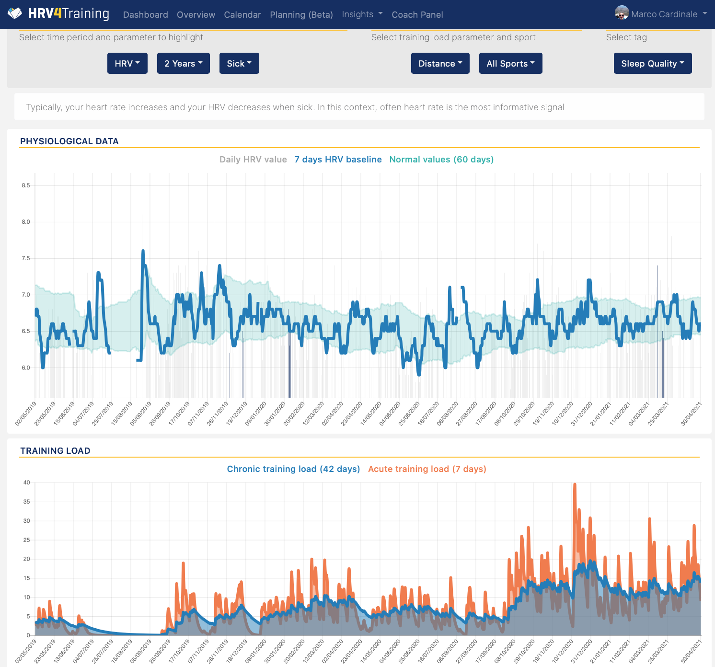Toggle the 7 days HRV baseline series

click(338, 160)
